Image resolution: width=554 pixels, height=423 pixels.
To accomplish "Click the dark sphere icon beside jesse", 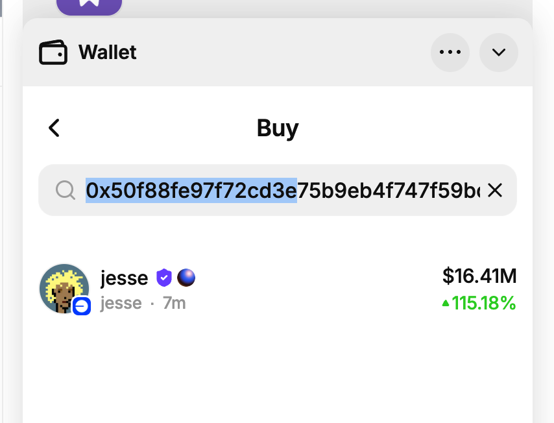I will tap(186, 278).
